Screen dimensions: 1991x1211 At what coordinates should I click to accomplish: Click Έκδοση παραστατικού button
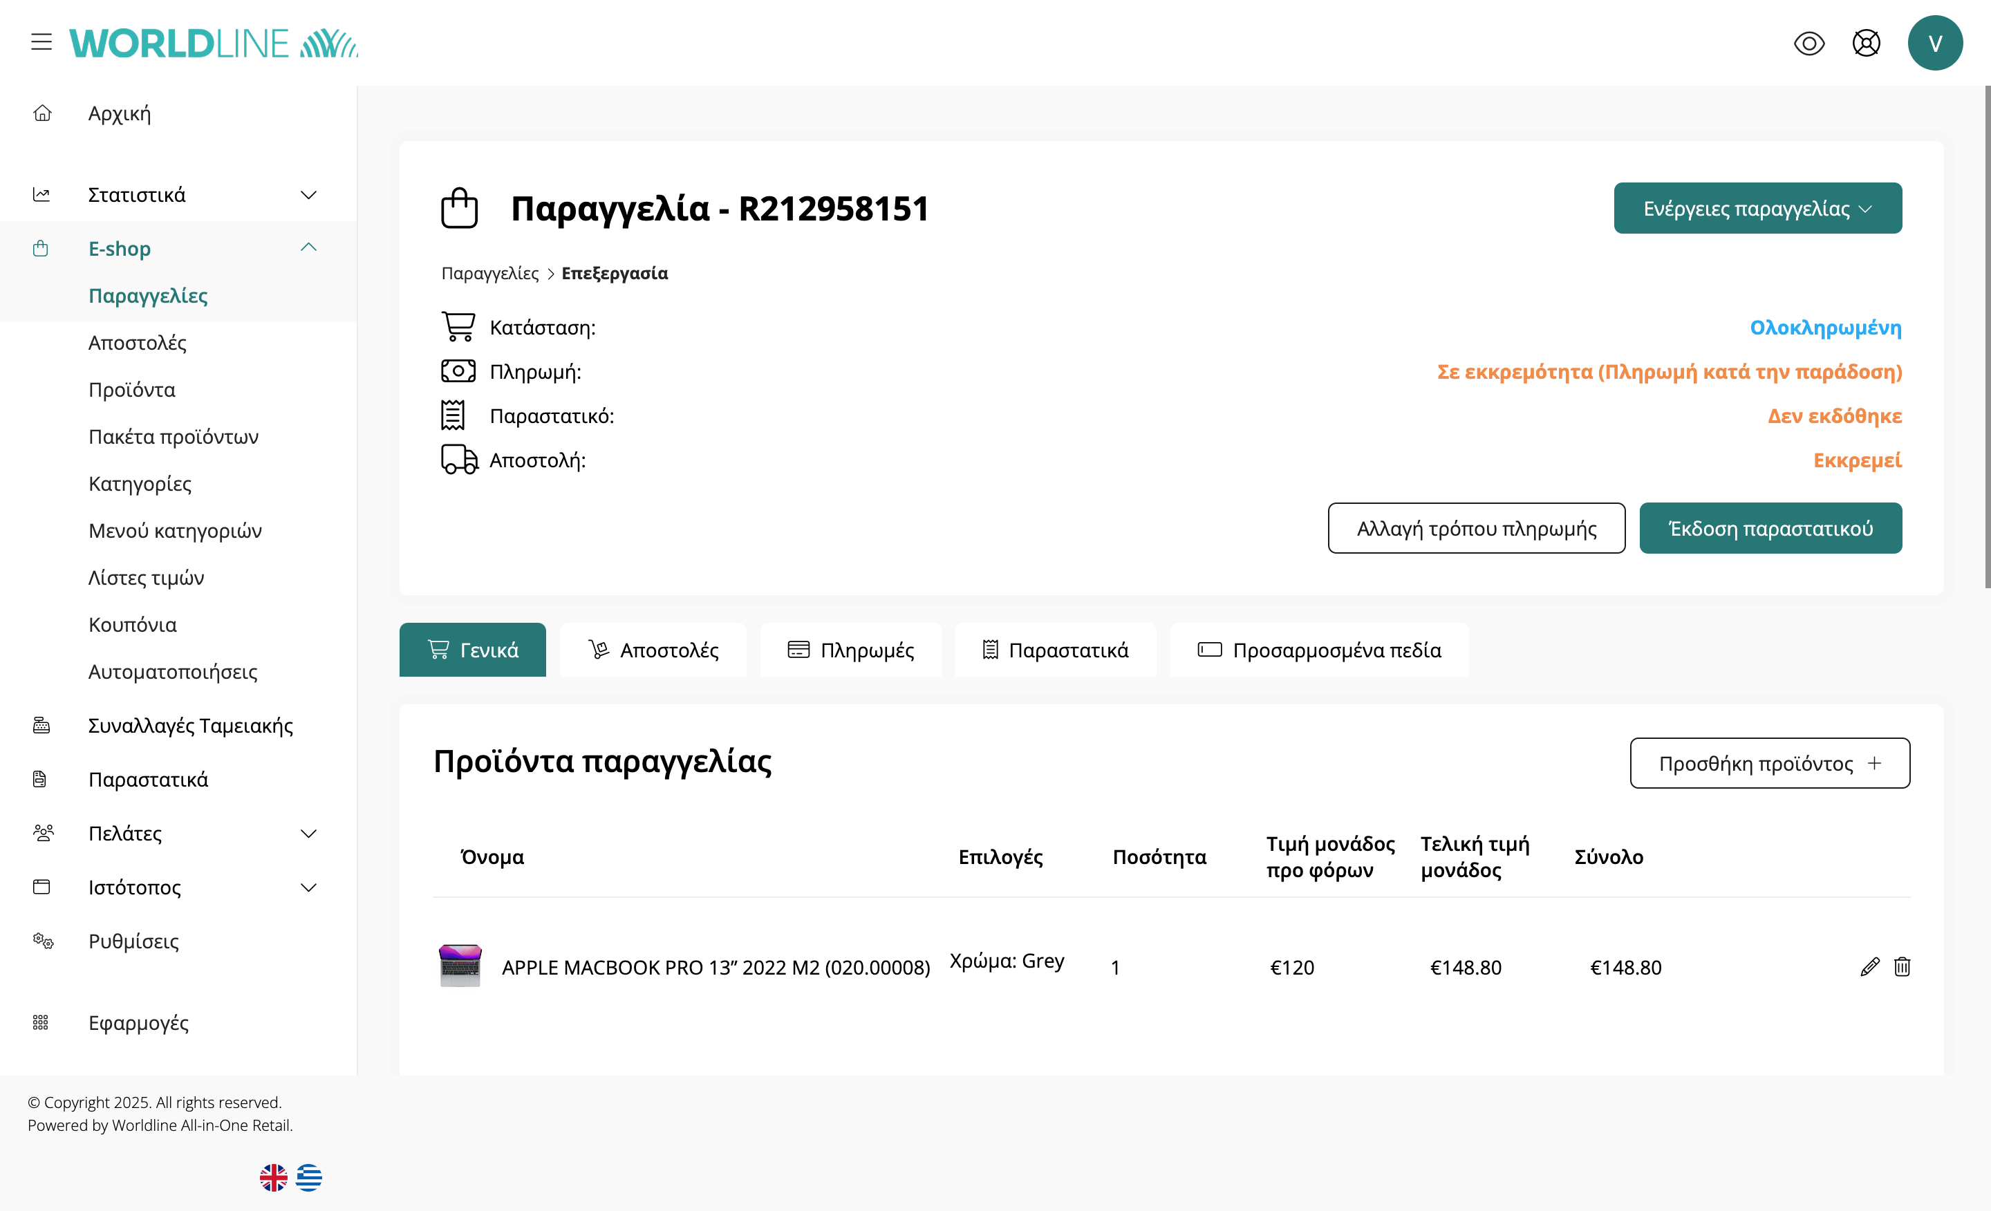[1770, 528]
